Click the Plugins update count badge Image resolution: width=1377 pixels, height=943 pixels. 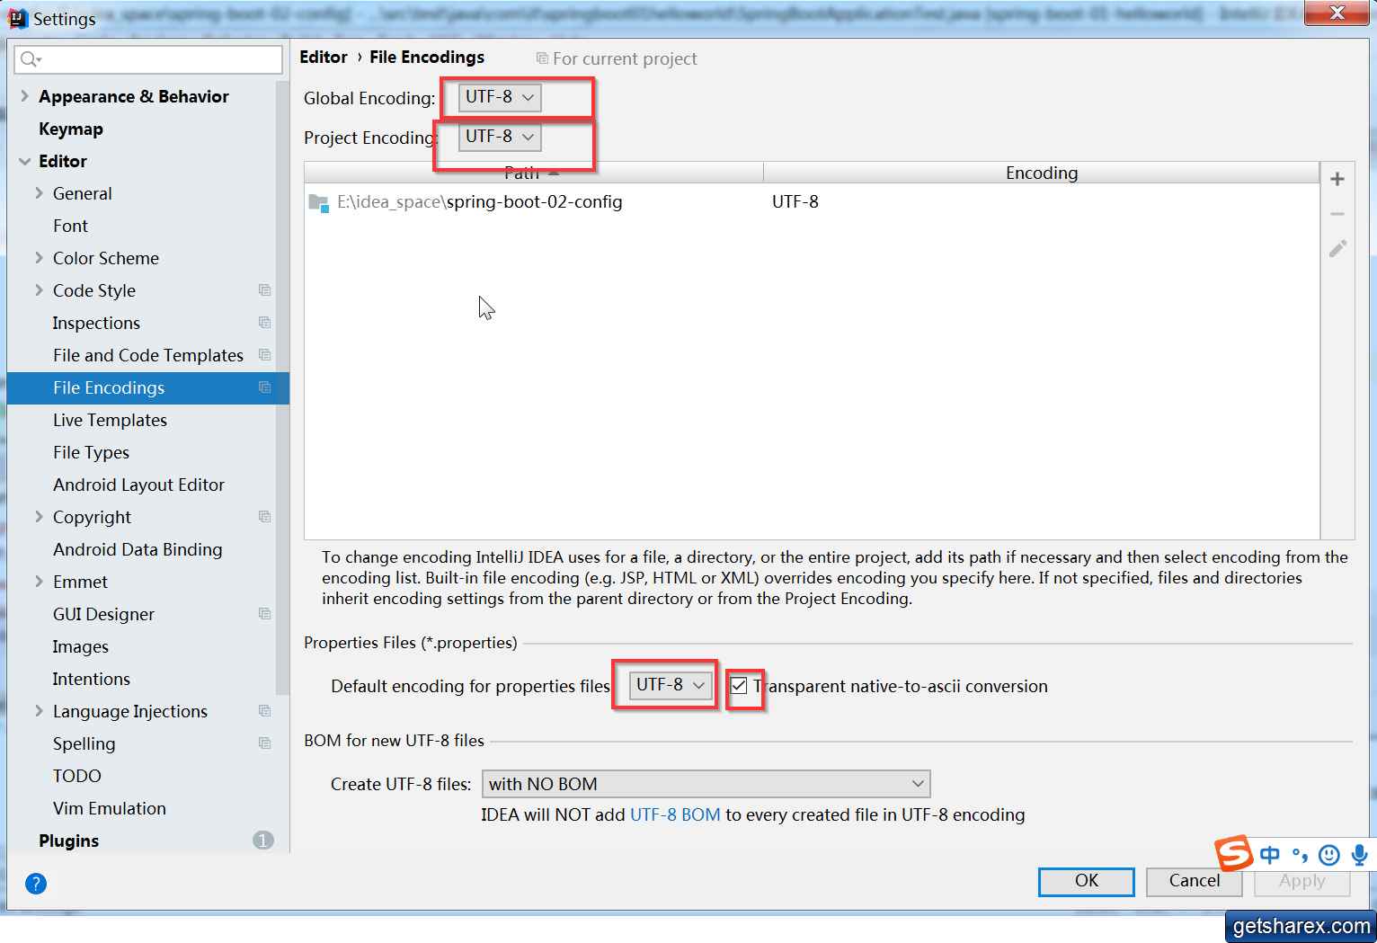[x=263, y=841]
